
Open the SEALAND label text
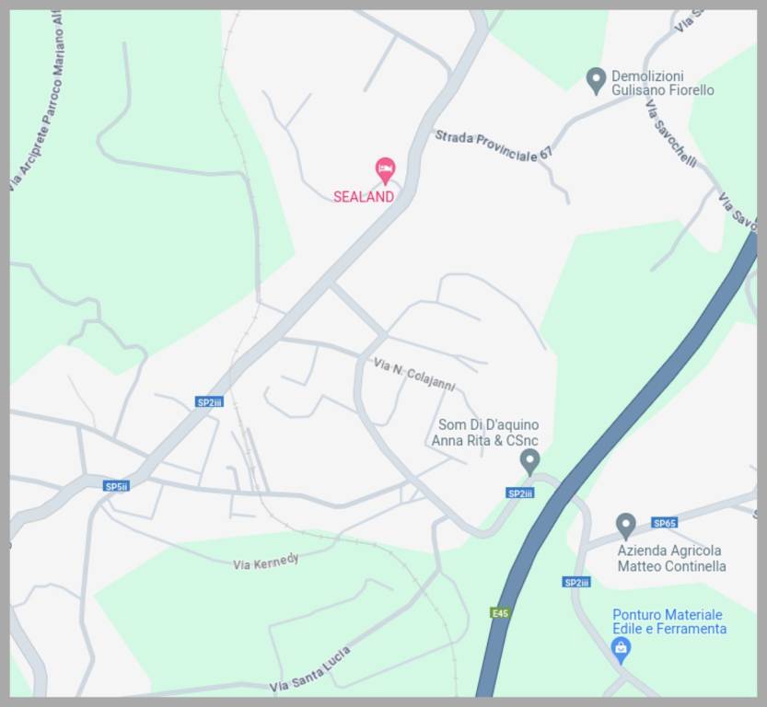click(x=364, y=197)
